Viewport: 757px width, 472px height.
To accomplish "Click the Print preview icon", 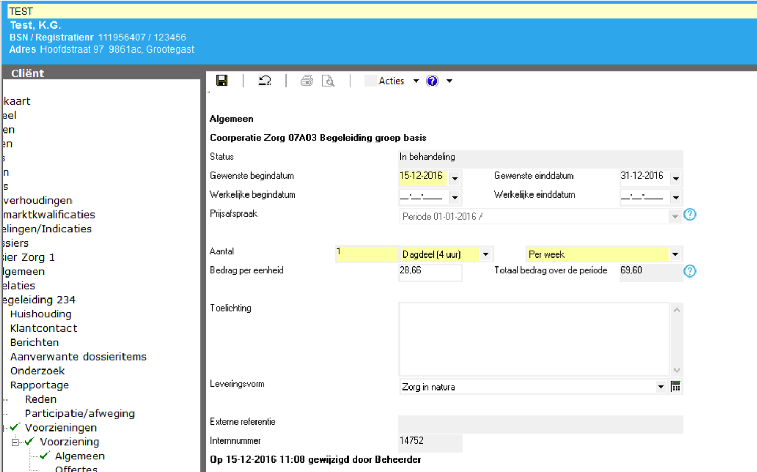I will (x=328, y=80).
